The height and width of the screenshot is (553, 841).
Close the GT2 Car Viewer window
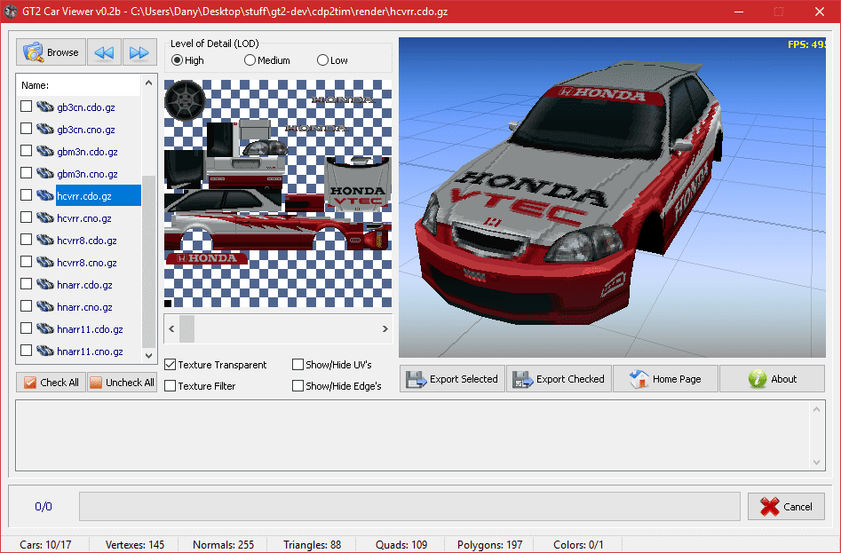(x=820, y=12)
